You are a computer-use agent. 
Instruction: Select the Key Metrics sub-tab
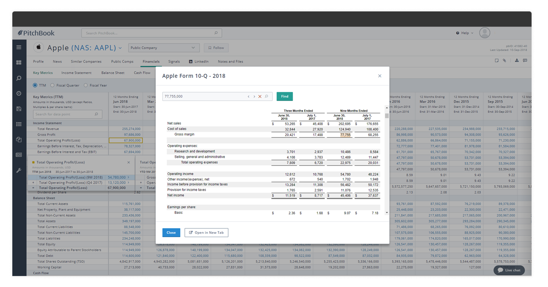43,73
